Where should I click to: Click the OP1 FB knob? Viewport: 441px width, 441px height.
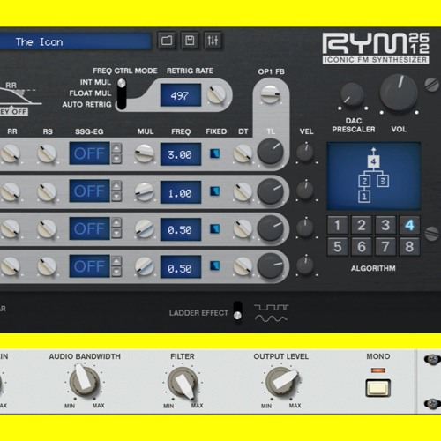[270, 94]
